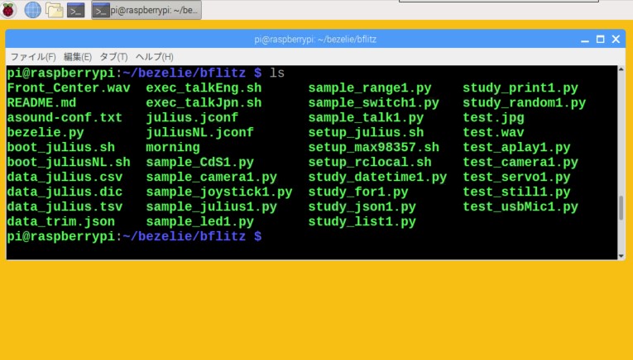Click the README.md filename in the output
Screen dimensions: 633x360
41,103
